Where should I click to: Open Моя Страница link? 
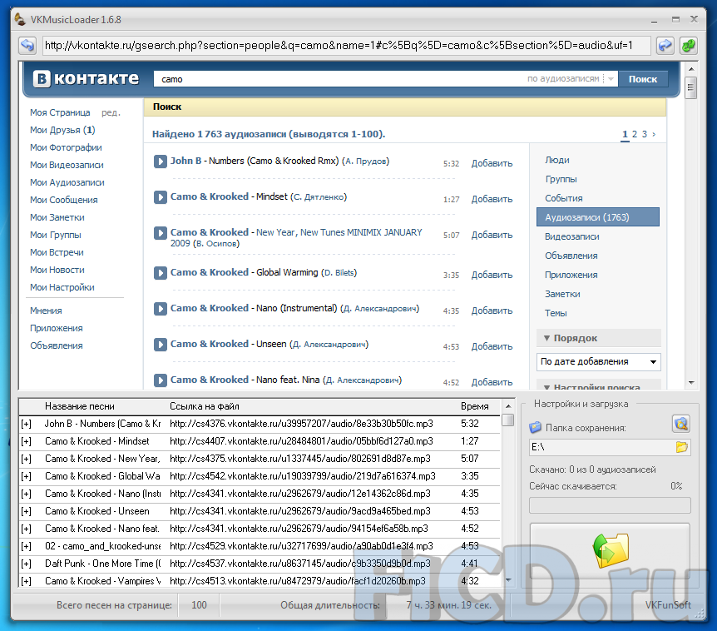pos(60,112)
